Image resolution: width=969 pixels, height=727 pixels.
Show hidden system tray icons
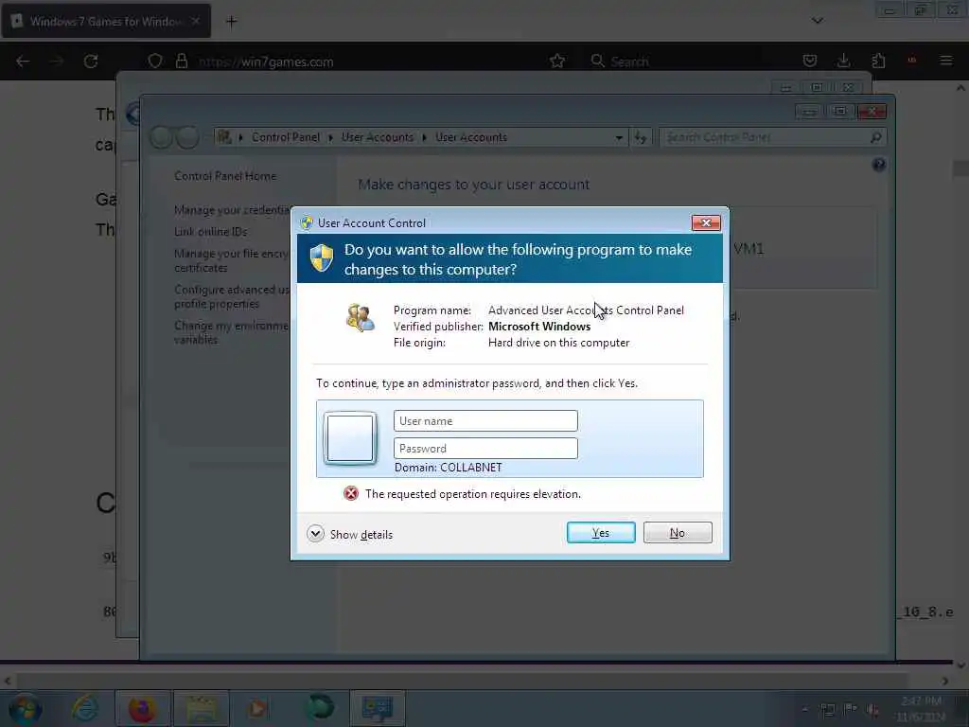point(804,710)
